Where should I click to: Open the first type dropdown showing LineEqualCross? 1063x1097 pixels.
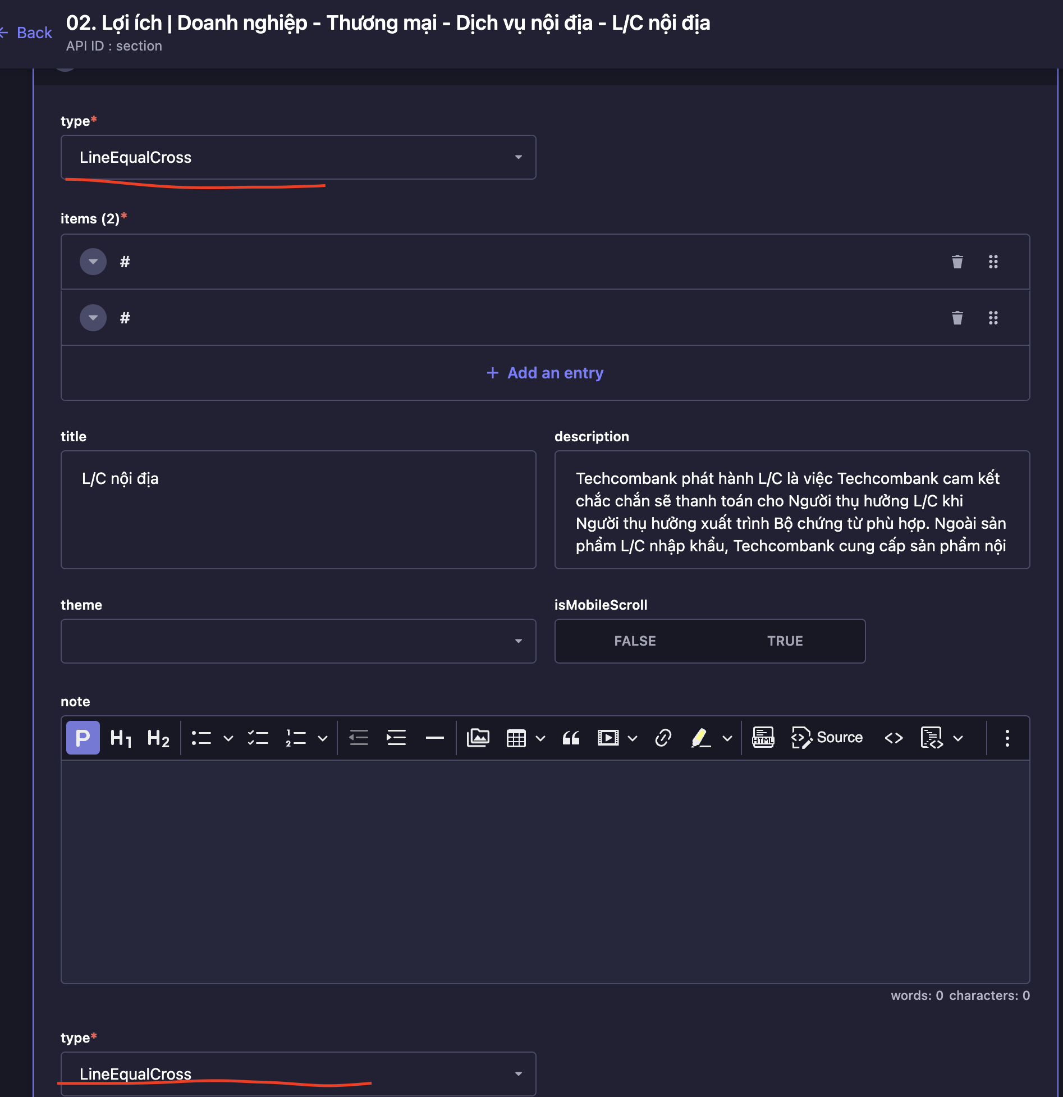tap(297, 157)
